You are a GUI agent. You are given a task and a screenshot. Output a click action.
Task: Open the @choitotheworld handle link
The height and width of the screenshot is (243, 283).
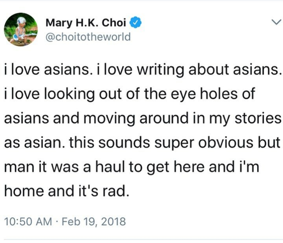[x=88, y=36]
